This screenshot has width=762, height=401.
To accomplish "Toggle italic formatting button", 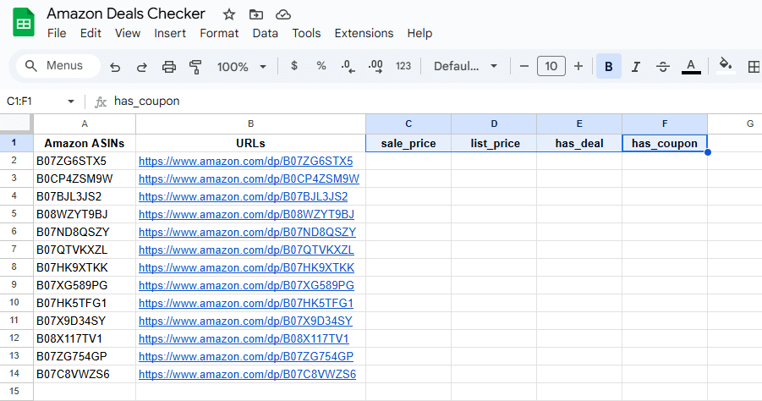I will click(636, 66).
